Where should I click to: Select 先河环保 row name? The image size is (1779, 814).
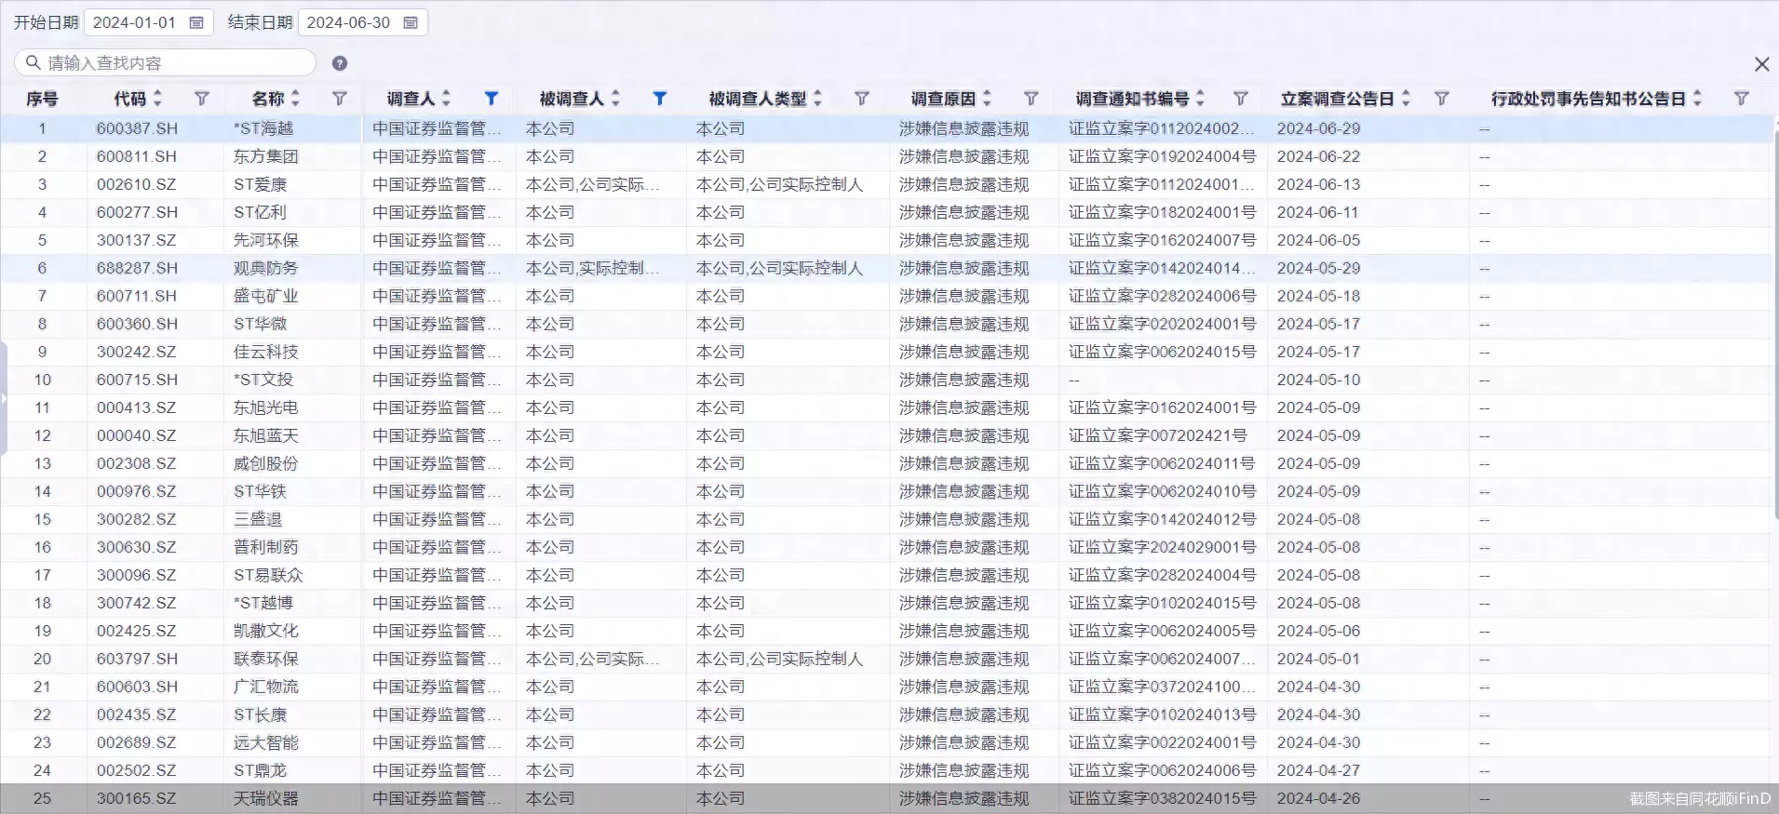[x=265, y=240]
